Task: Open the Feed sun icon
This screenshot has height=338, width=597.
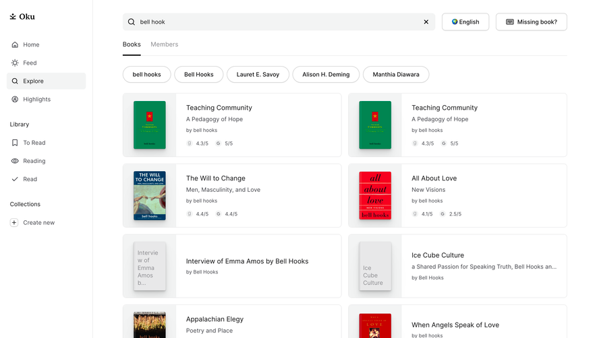Action: tap(15, 63)
